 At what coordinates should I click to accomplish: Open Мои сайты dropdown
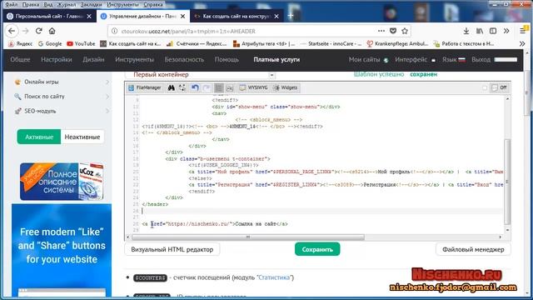[368, 59]
